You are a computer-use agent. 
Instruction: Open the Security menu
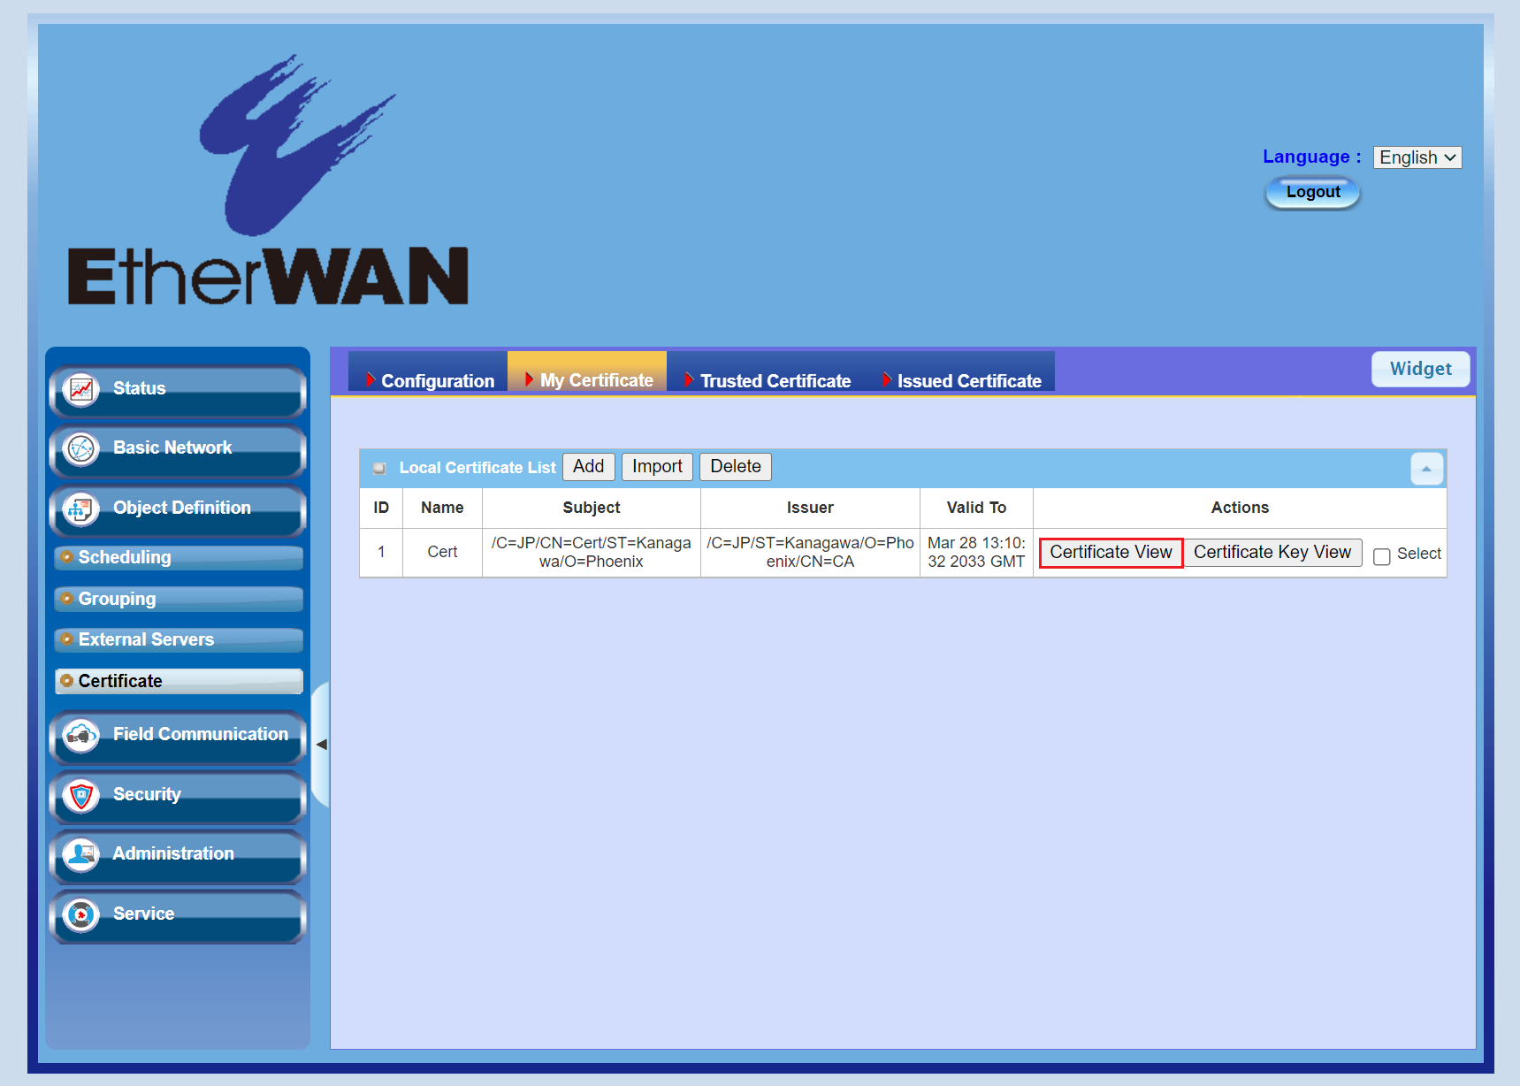tap(178, 796)
